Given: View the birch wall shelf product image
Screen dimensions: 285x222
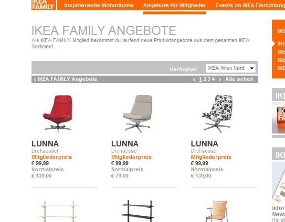Looking at the screenshot, I should click(58, 211).
